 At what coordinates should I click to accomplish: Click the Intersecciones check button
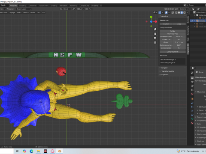point(173,34)
